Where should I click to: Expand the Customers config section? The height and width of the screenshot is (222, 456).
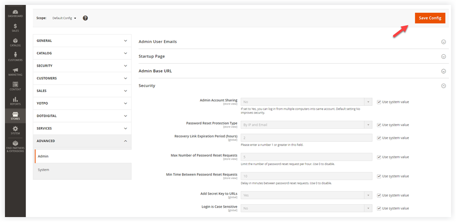pyautogui.click(x=82, y=78)
